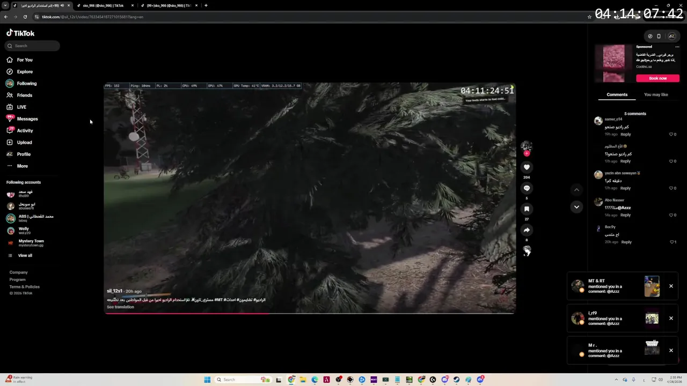Open Friends from the sidebar
The width and height of the screenshot is (687, 386).
19,95
